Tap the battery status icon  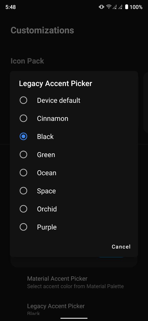126,7
